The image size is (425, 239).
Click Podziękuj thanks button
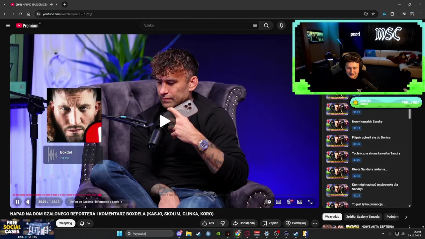[296, 223]
